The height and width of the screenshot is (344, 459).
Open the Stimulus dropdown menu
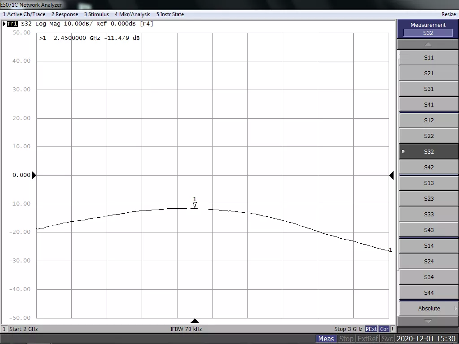(x=96, y=14)
